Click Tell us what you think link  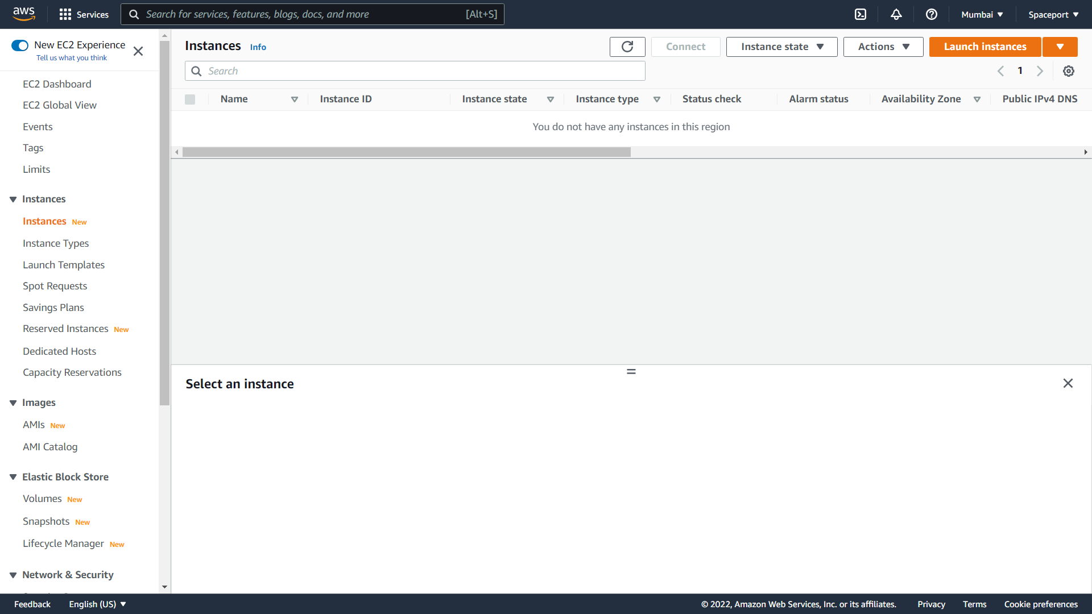point(72,58)
